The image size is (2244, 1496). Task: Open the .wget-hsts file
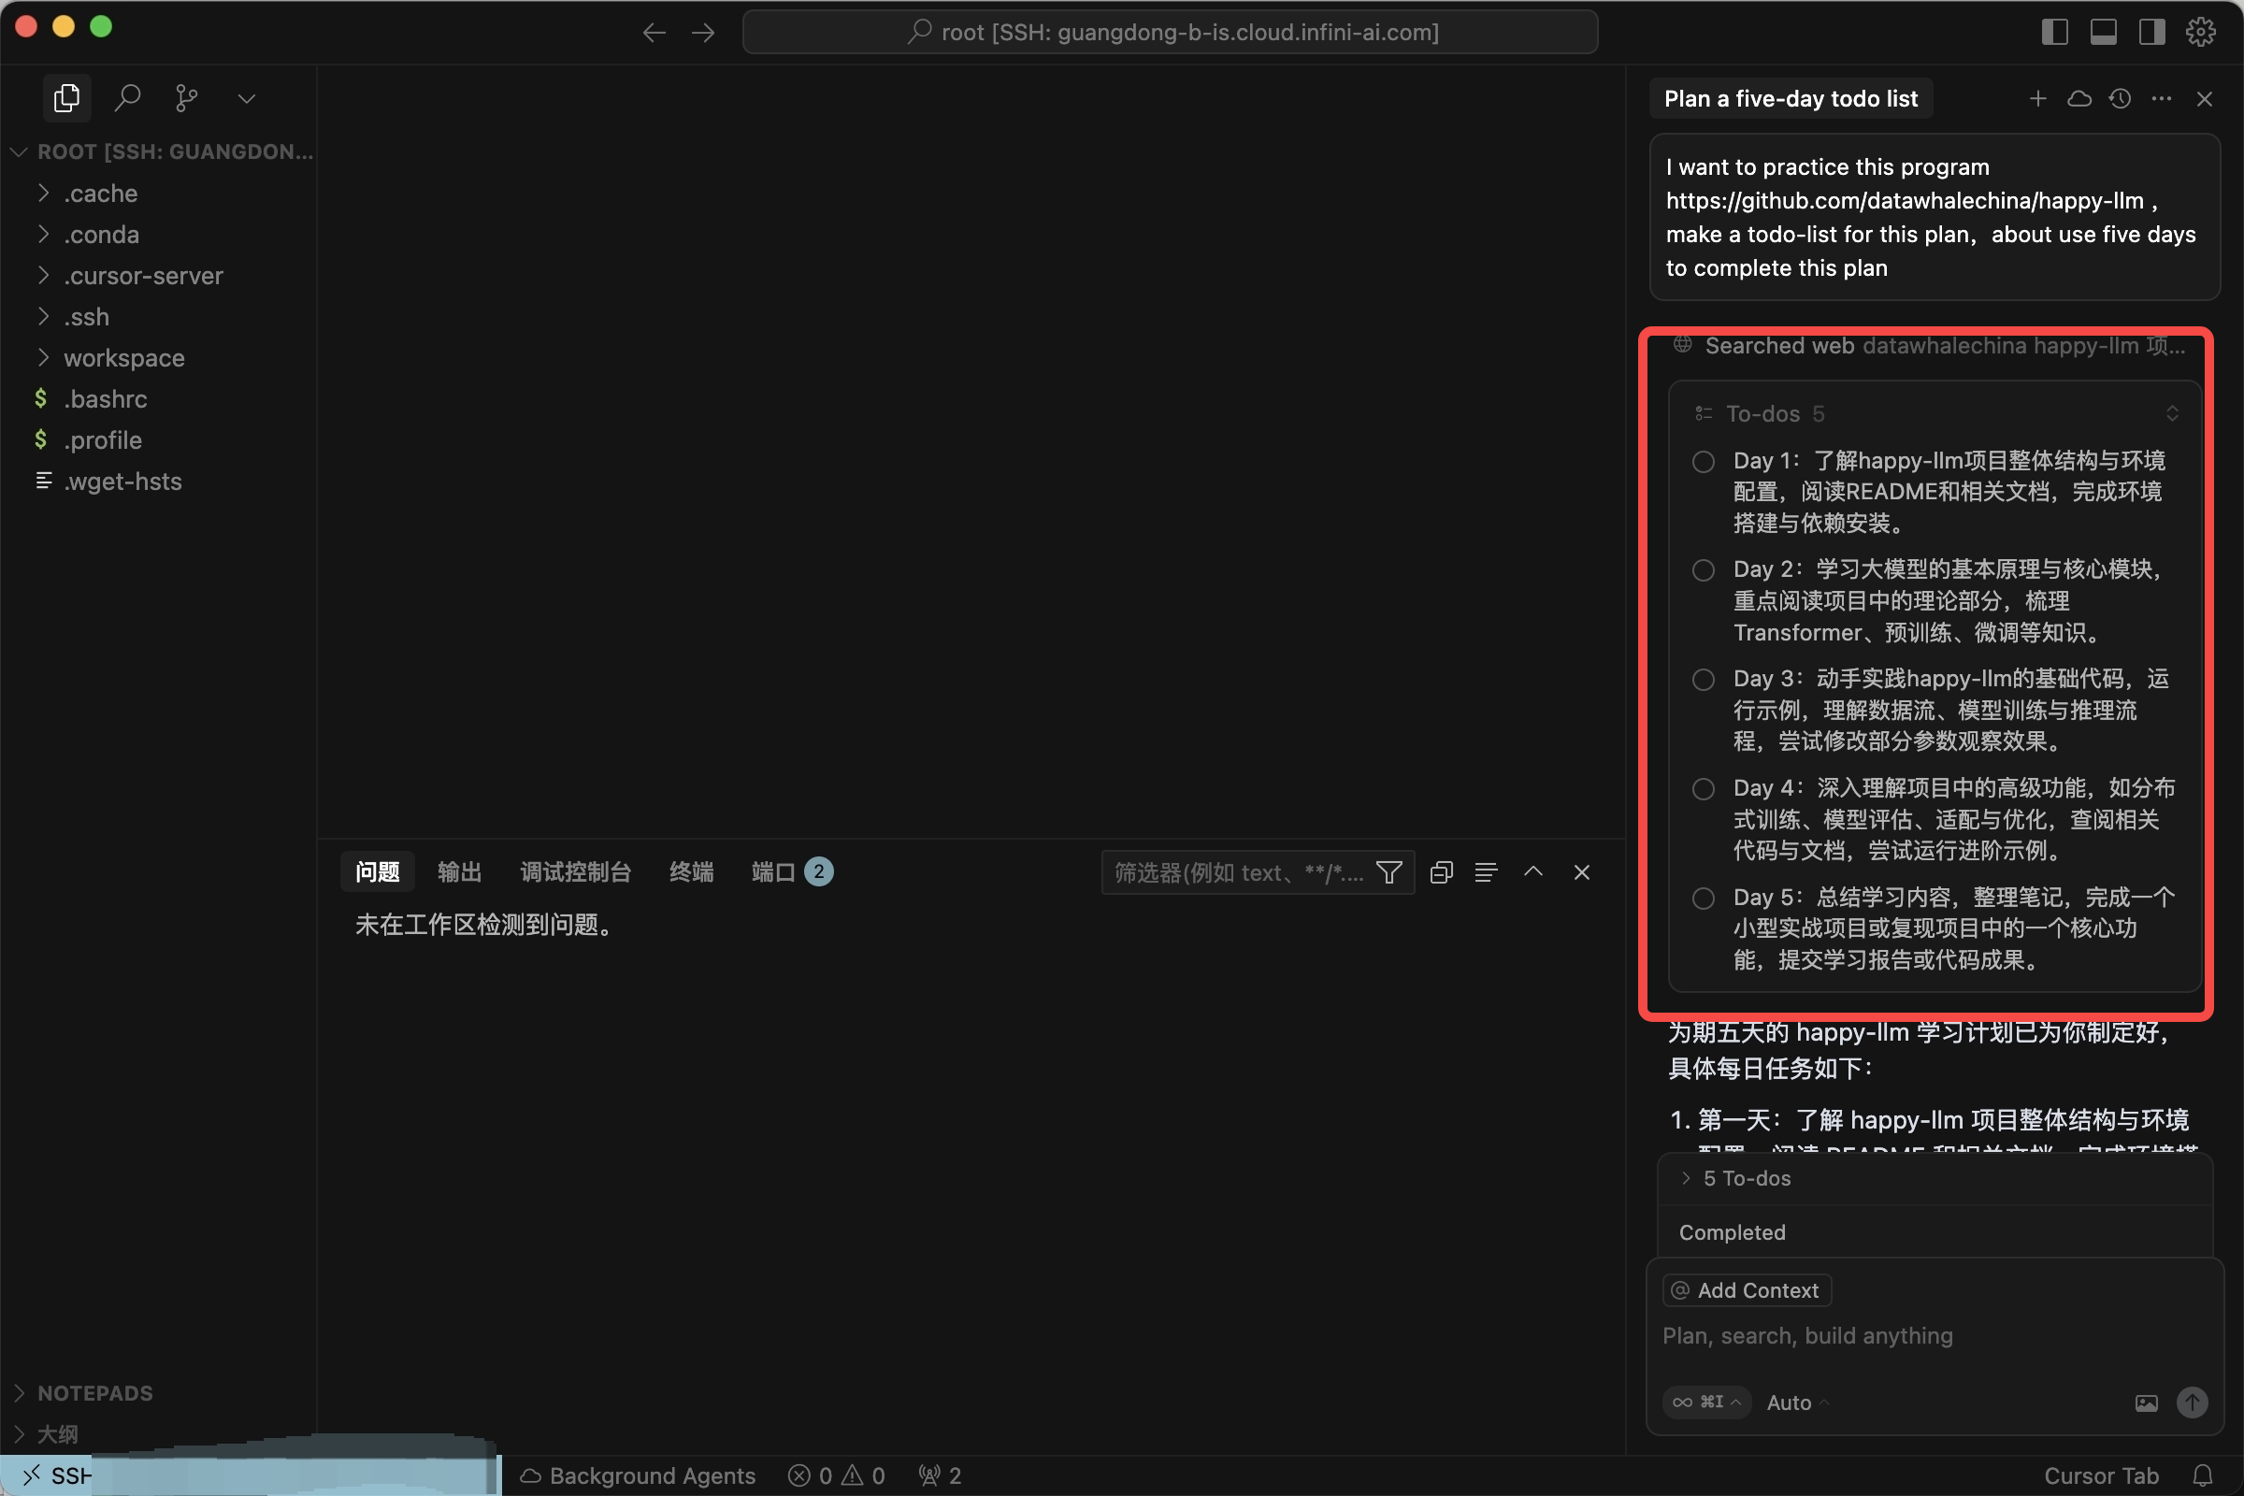tap(158, 481)
